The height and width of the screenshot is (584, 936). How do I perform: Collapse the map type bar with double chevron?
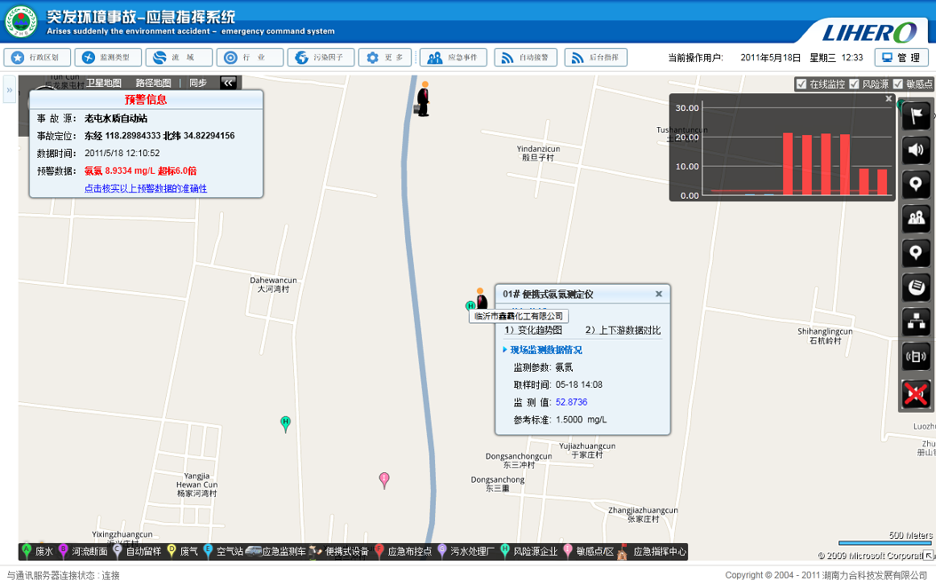(x=228, y=83)
